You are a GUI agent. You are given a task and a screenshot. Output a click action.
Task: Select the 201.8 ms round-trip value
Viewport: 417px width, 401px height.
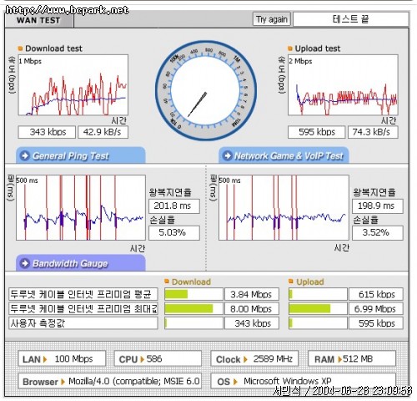pyautogui.click(x=174, y=206)
